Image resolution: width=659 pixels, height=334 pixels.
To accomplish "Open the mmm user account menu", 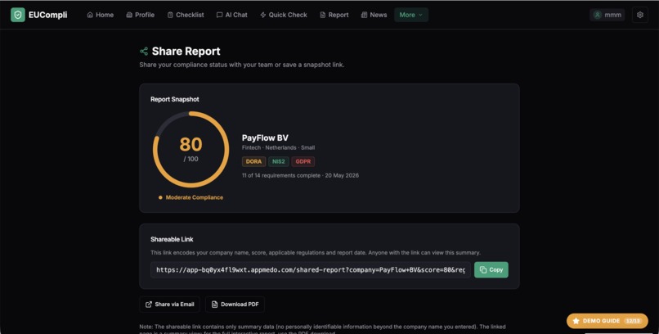I will pos(607,15).
